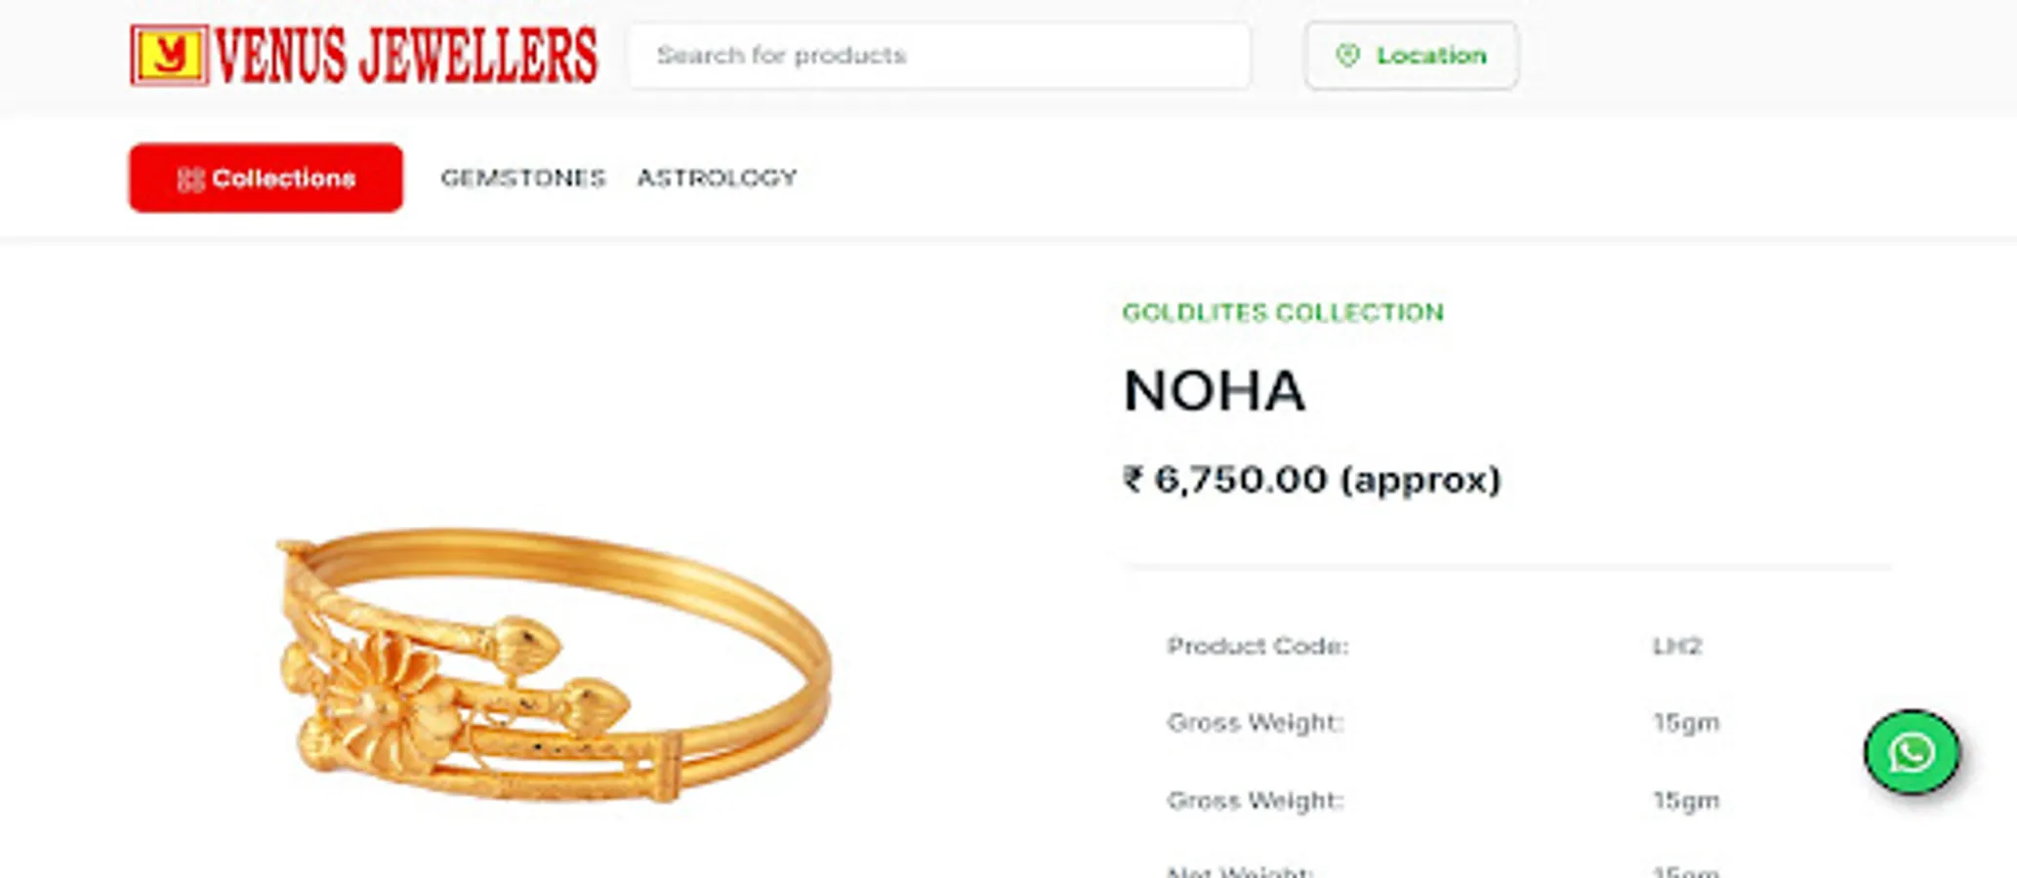
Task: Click the rupee symbol beside price
Action: coord(1132,479)
